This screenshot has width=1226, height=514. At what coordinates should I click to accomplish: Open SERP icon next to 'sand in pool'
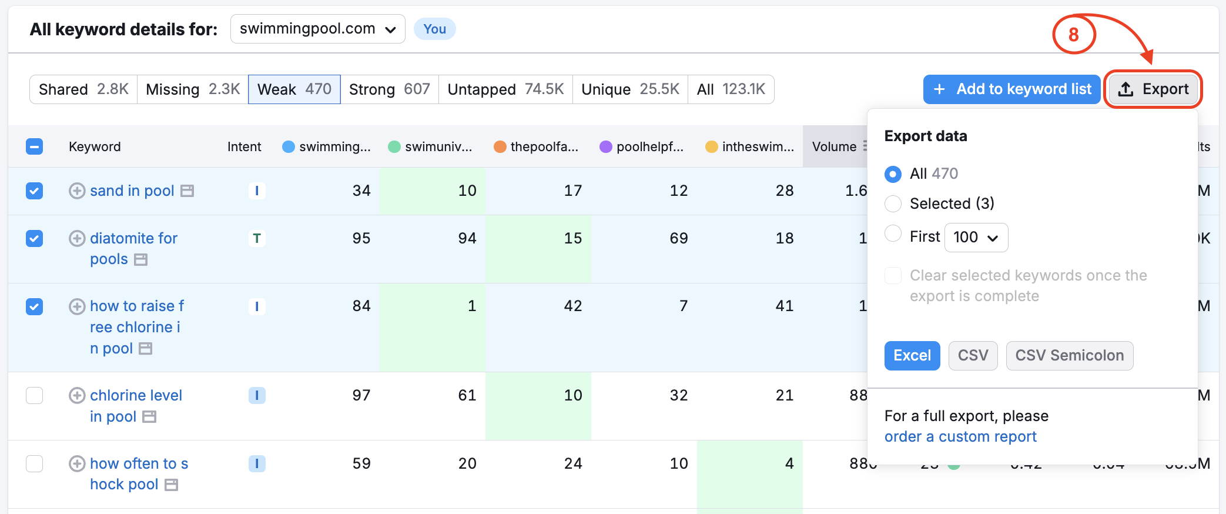tap(187, 191)
